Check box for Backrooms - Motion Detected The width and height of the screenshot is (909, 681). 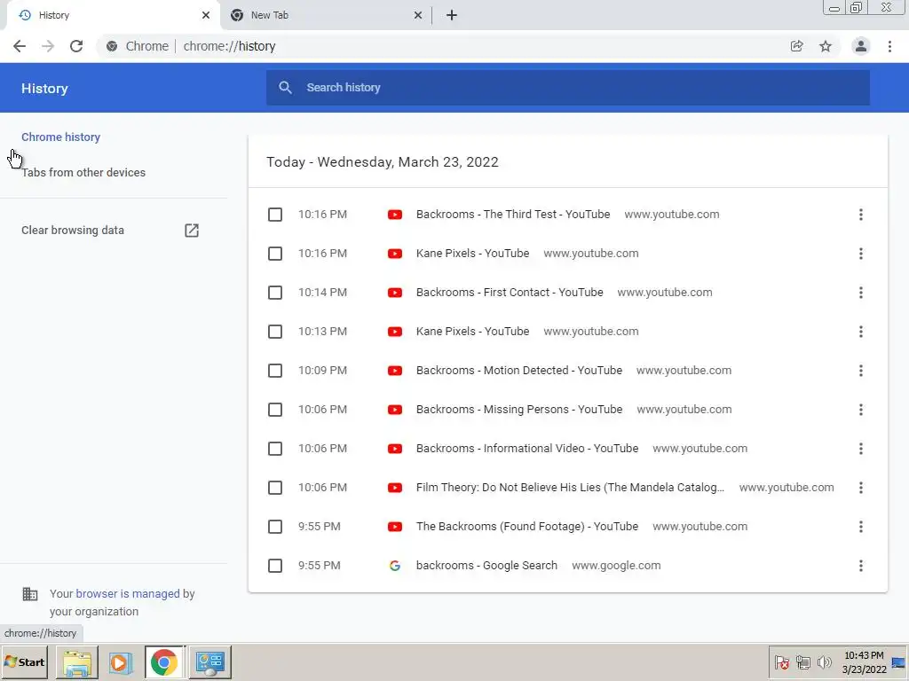[275, 371]
